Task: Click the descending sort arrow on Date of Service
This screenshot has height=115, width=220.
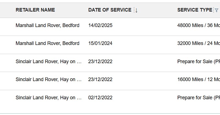Action: (136, 10)
